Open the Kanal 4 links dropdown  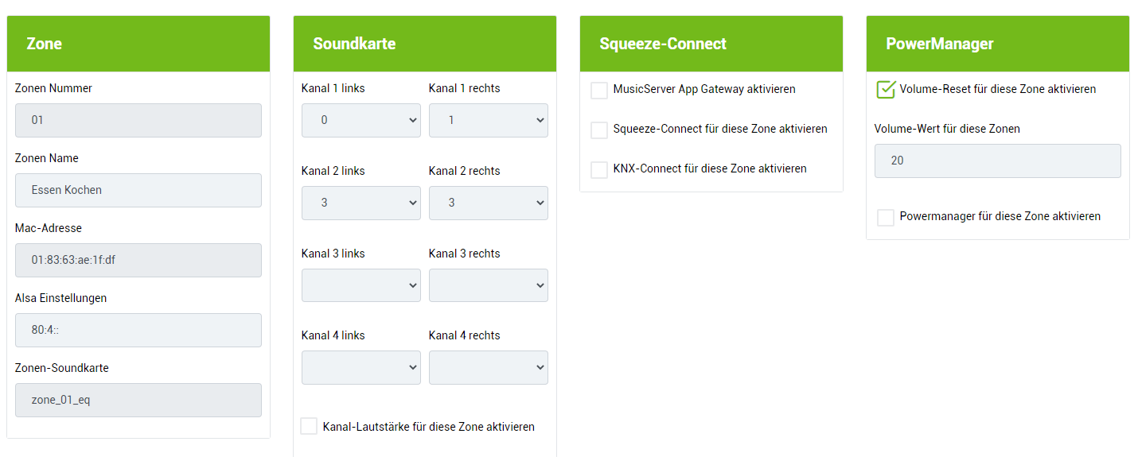coord(360,367)
